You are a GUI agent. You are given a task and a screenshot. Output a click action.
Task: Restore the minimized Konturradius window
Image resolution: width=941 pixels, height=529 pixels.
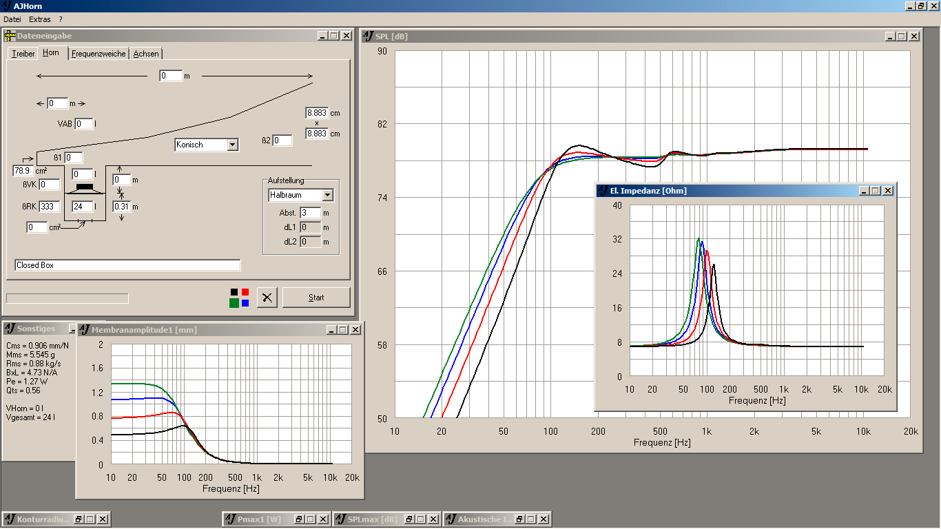tap(79, 519)
